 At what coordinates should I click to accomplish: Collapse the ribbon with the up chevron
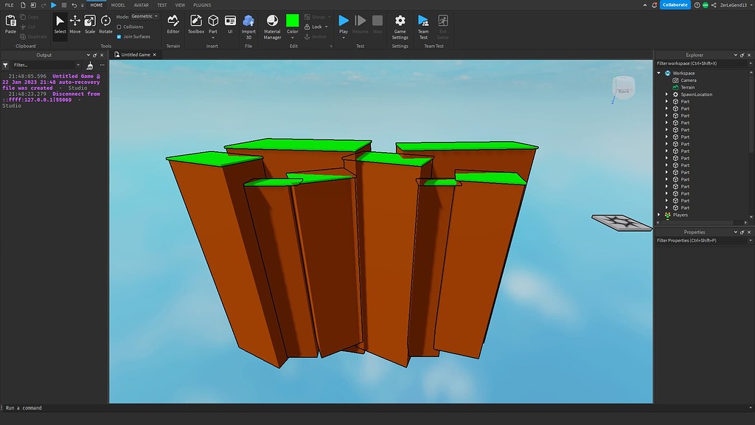[x=645, y=5]
